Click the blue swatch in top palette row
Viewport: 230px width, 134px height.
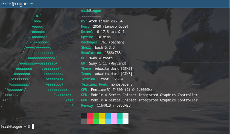click(108, 116)
